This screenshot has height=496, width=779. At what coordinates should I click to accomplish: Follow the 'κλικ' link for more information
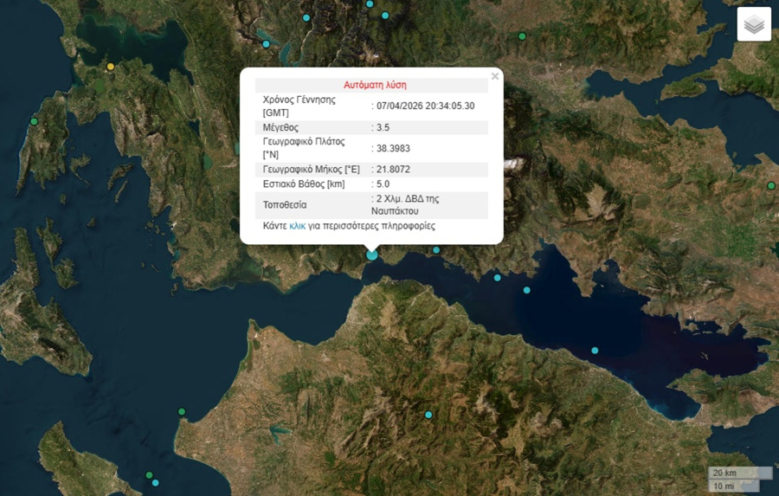point(298,226)
